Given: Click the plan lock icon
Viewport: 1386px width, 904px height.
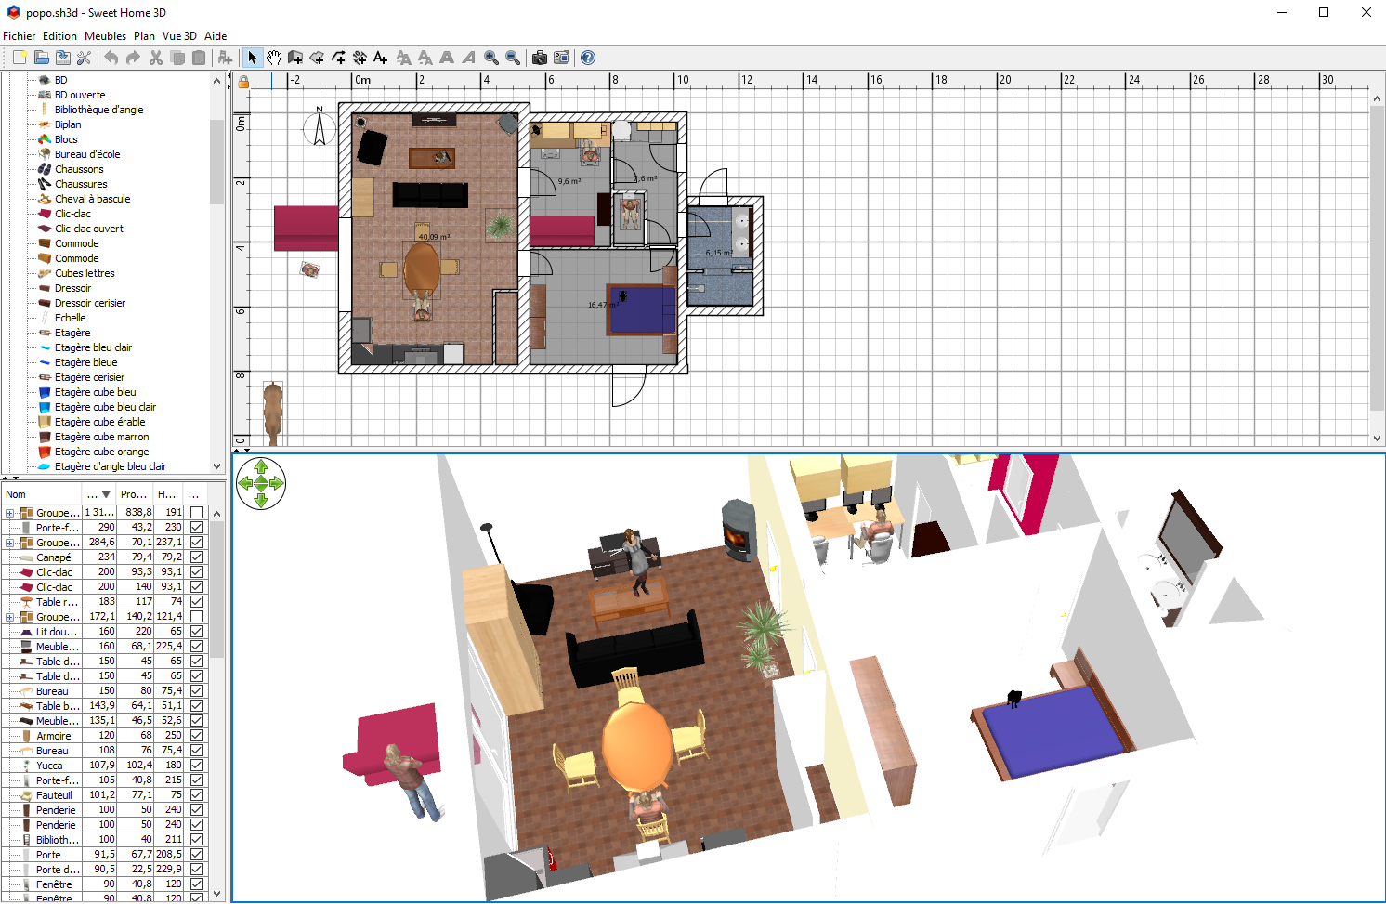Looking at the screenshot, I should (243, 82).
